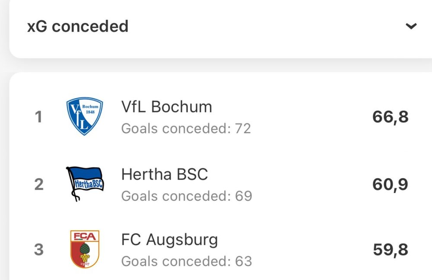The image size is (432, 280).
Task: Click rank number 2 in the list
Action: tap(39, 184)
